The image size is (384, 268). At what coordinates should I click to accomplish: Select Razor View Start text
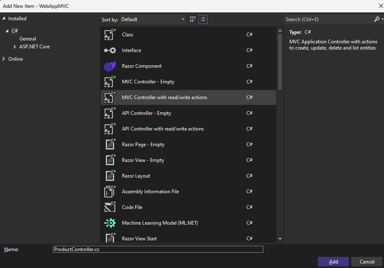coord(139,239)
